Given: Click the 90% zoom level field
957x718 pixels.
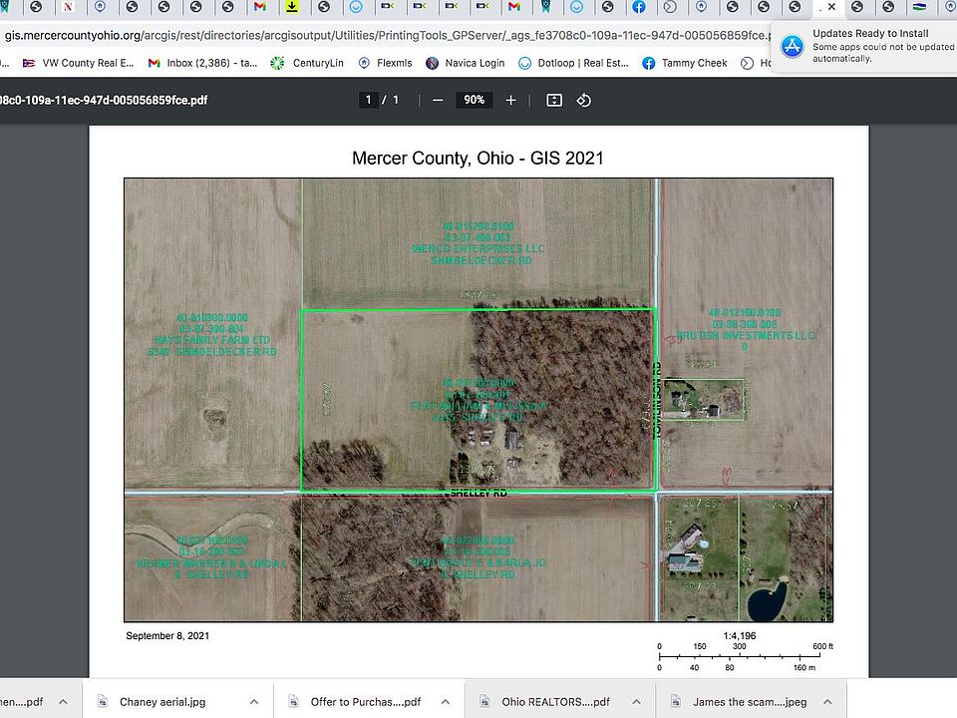Looking at the screenshot, I should (x=474, y=100).
